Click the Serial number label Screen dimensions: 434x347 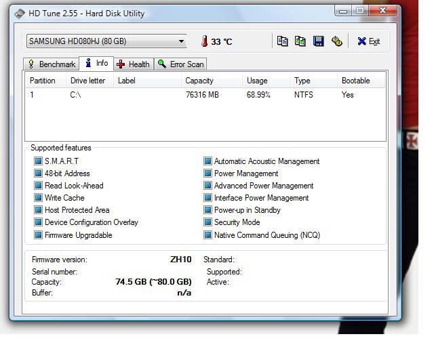54,272
